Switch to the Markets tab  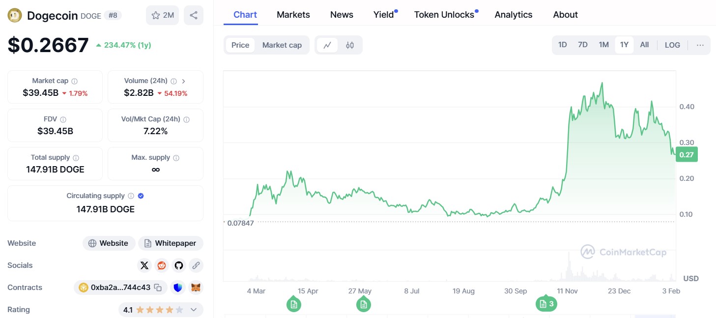[293, 15]
